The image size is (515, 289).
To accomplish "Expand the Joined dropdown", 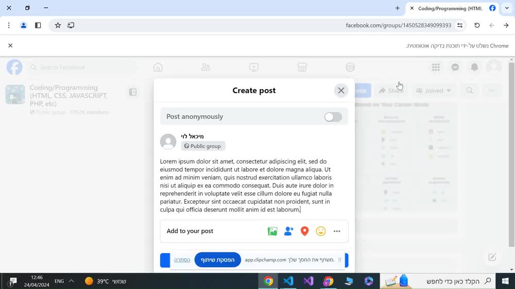I will [434, 91].
